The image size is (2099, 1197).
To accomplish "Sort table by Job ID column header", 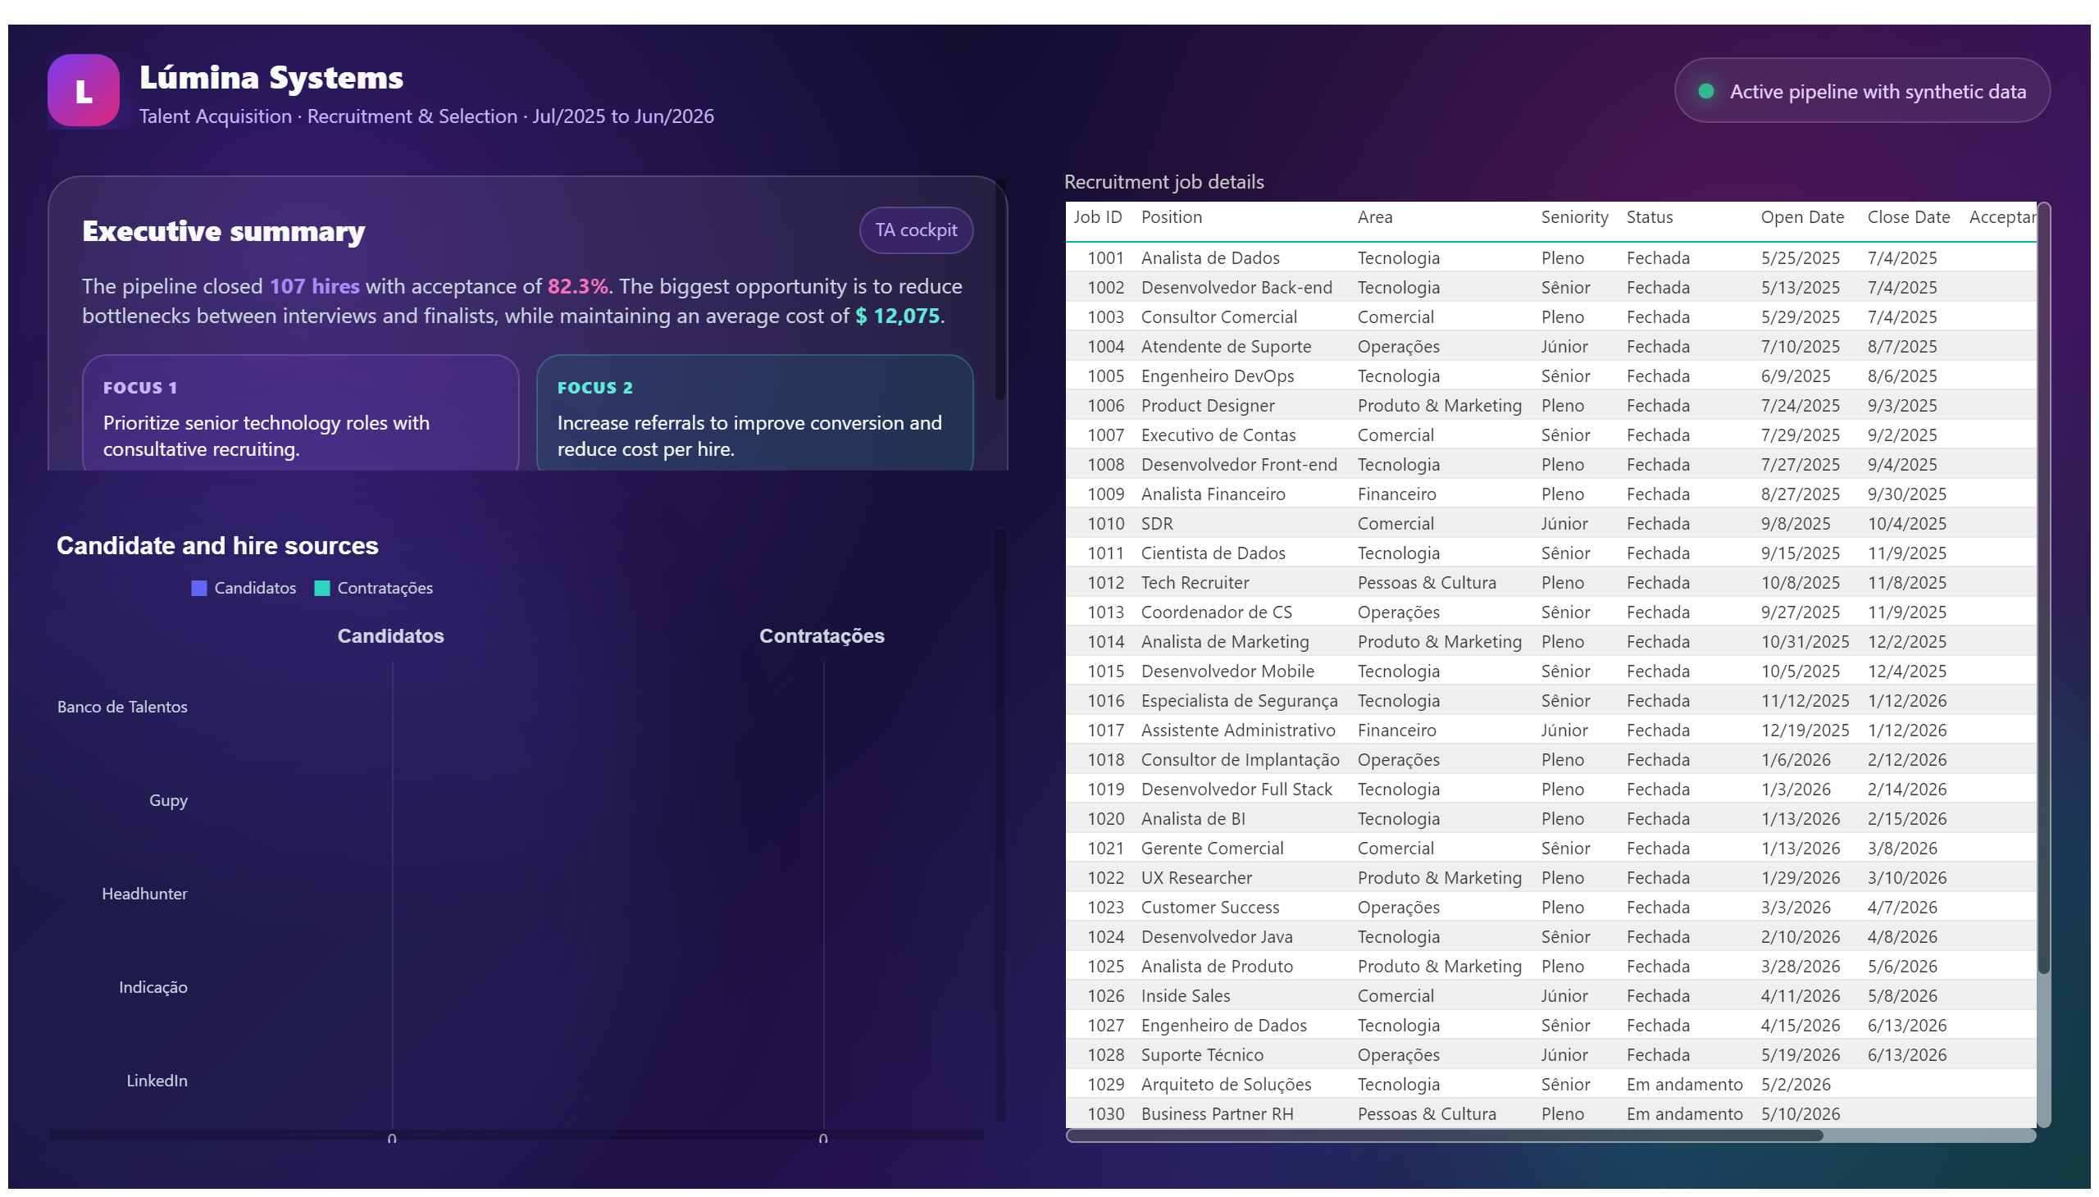I will pyautogui.click(x=1097, y=217).
